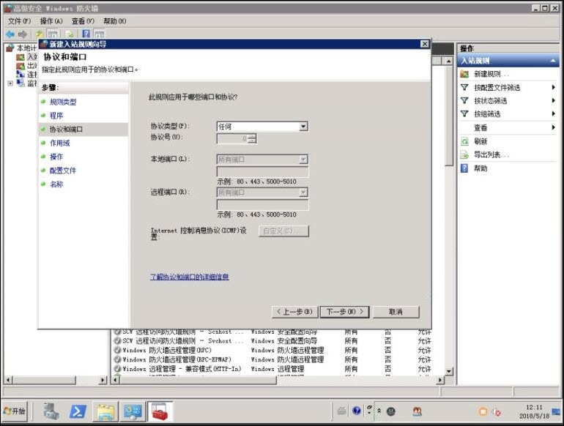Image resolution: width=564 pixels, height=426 pixels.
Task: Open PowerShell from the taskbar
Action: pyautogui.click(x=78, y=411)
